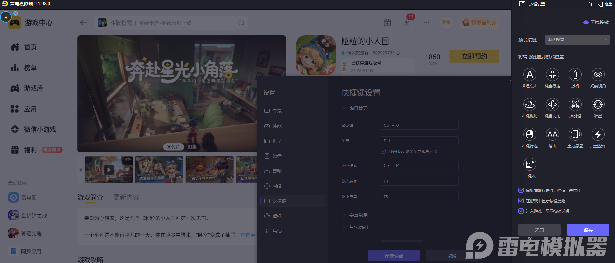Click the 迷你模式 Ctrl + F1 shortcut field
The height and width of the screenshot is (263, 615).
pyautogui.click(x=420, y=165)
